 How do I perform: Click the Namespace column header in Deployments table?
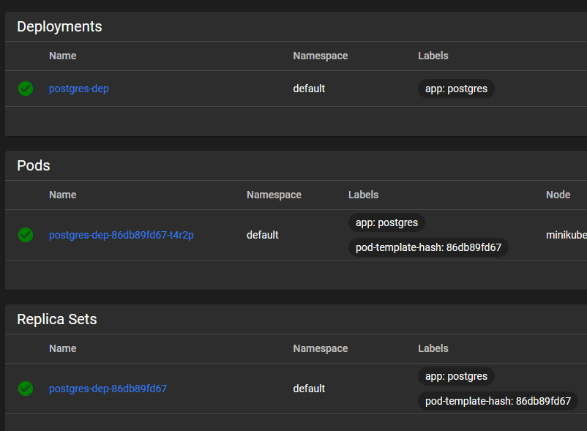coord(321,56)
